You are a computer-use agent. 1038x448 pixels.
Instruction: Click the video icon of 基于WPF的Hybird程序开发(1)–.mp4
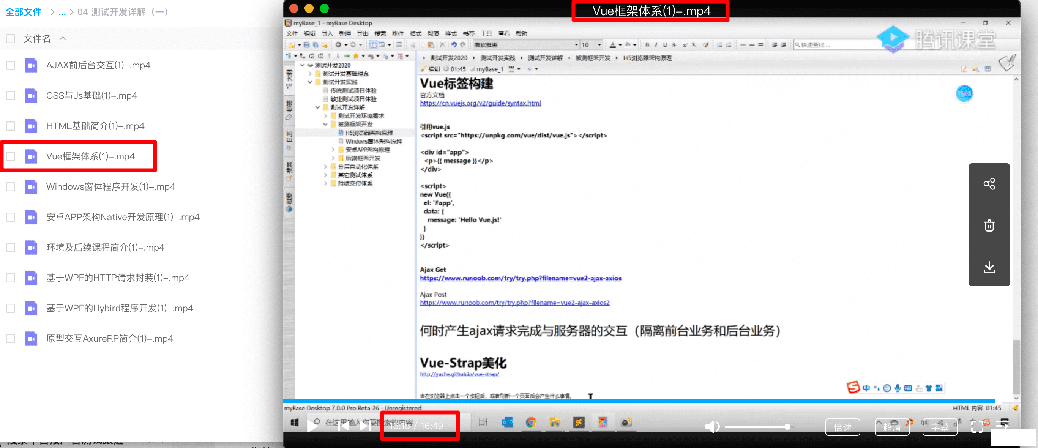pyautogui.click(x=31, y=308)
